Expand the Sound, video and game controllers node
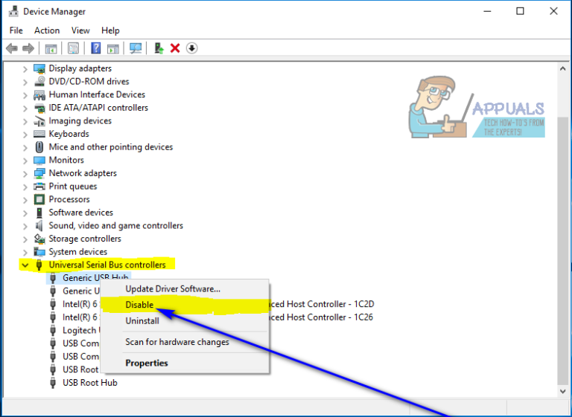The width and height of the screenshot is (572, 417). coord(25,226)
